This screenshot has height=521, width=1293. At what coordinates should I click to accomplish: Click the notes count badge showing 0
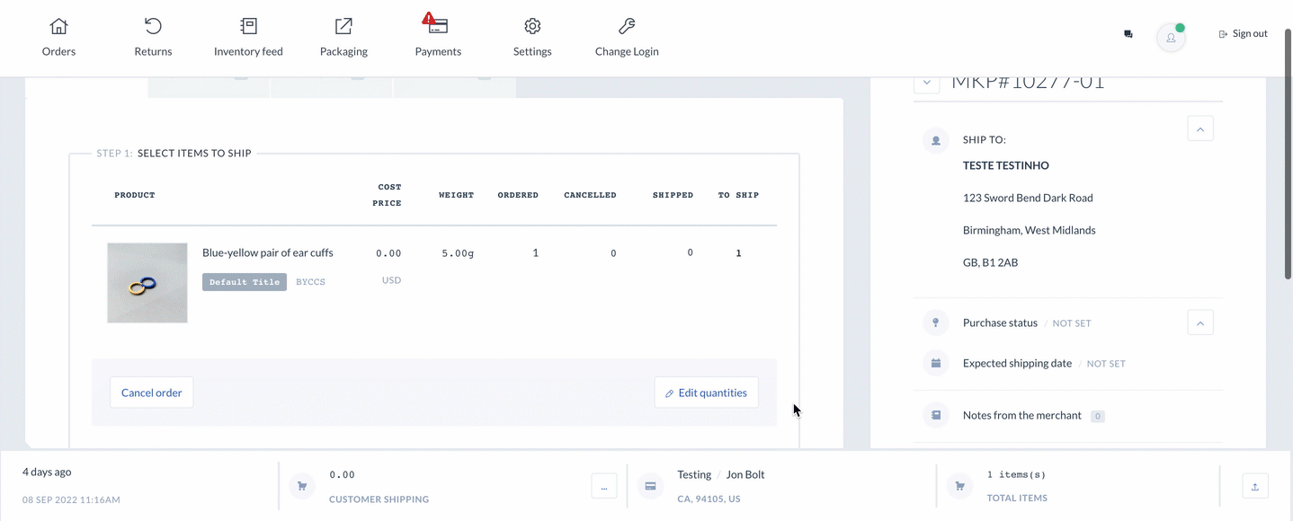1097,417
